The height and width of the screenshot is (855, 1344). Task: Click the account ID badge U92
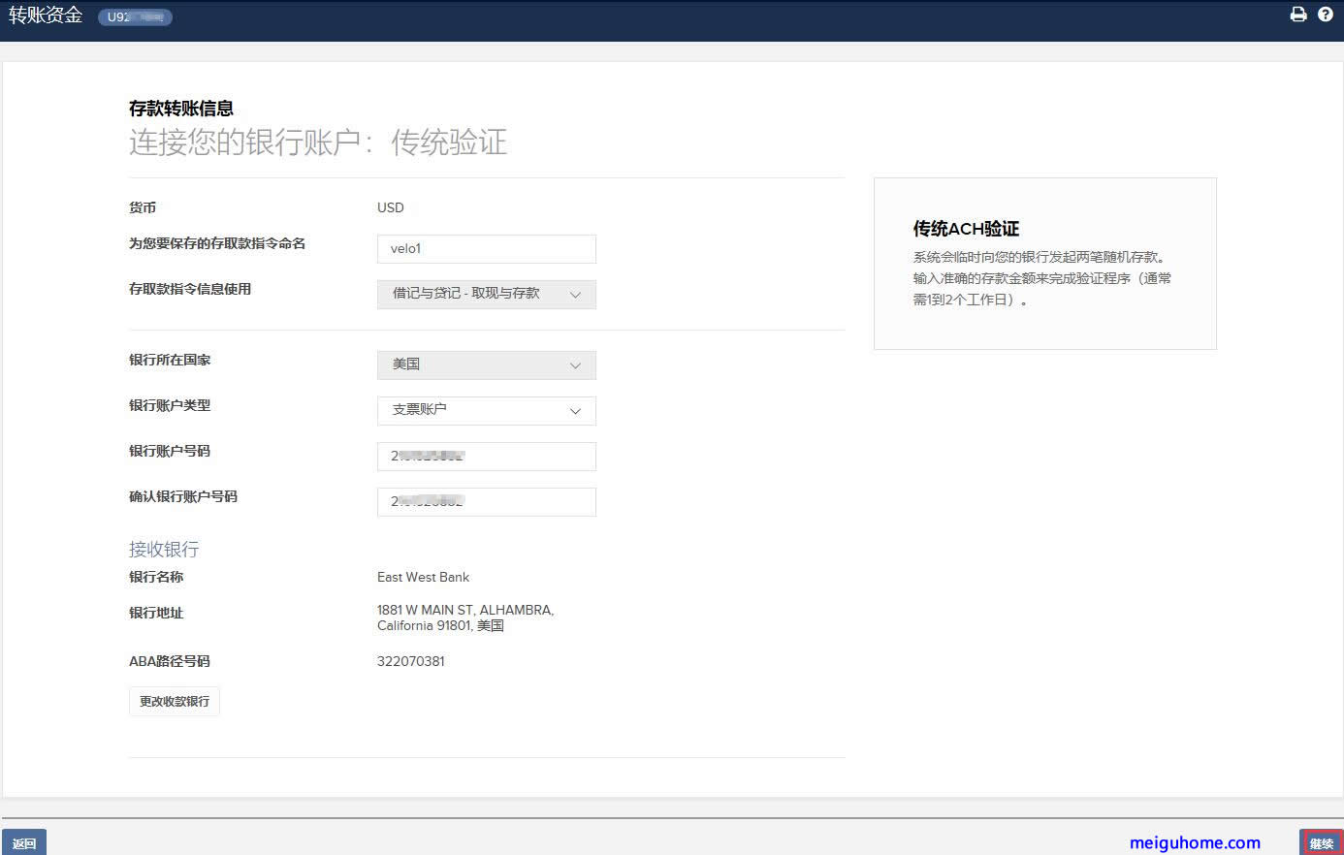(135, 17)
